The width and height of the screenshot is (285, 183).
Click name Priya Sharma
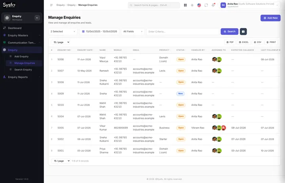104,151
